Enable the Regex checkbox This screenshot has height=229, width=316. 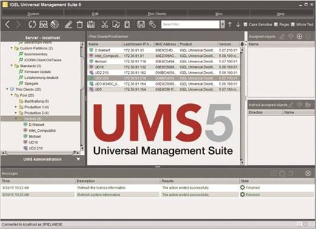point(276,24)
